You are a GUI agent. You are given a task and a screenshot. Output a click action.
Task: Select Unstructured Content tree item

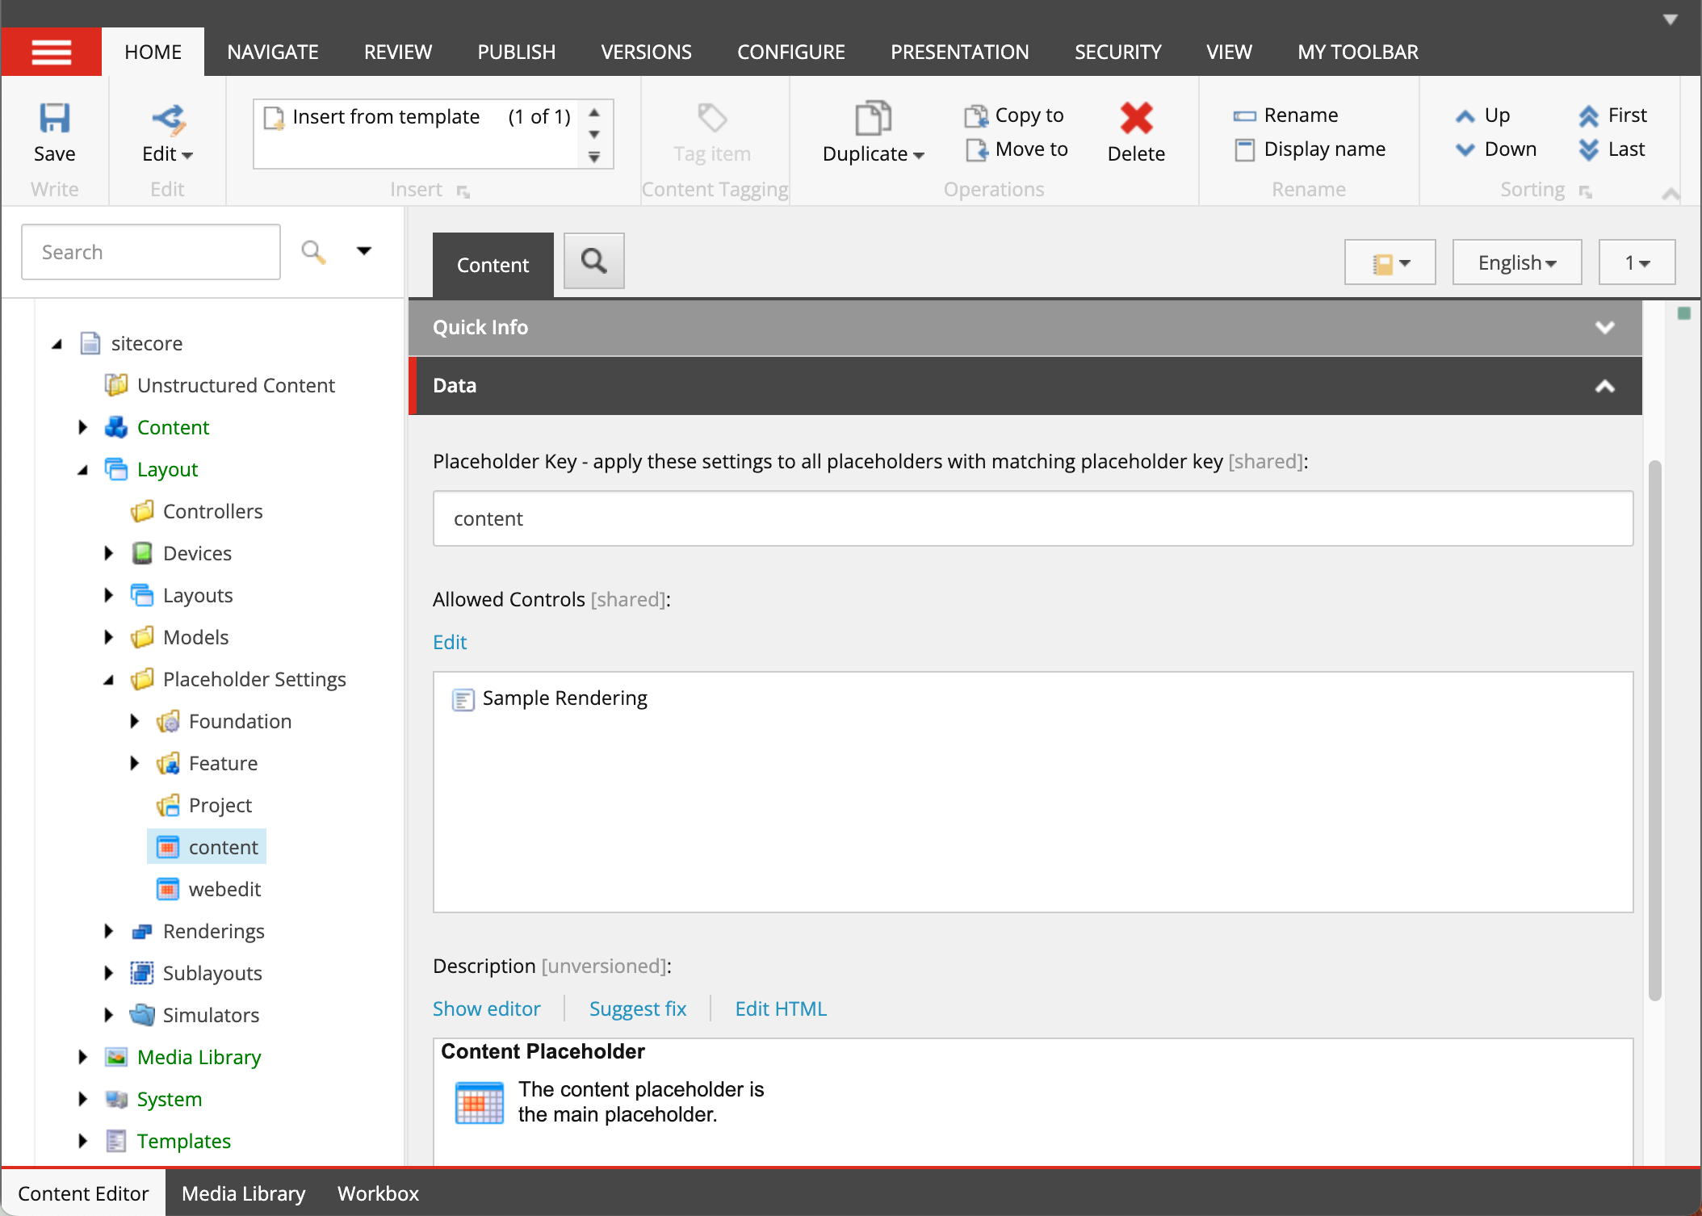pos(236,385)
